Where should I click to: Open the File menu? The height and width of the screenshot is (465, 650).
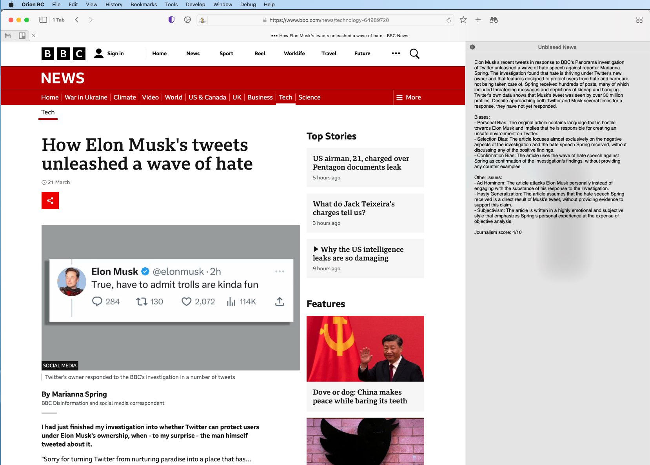click(56, 4)
